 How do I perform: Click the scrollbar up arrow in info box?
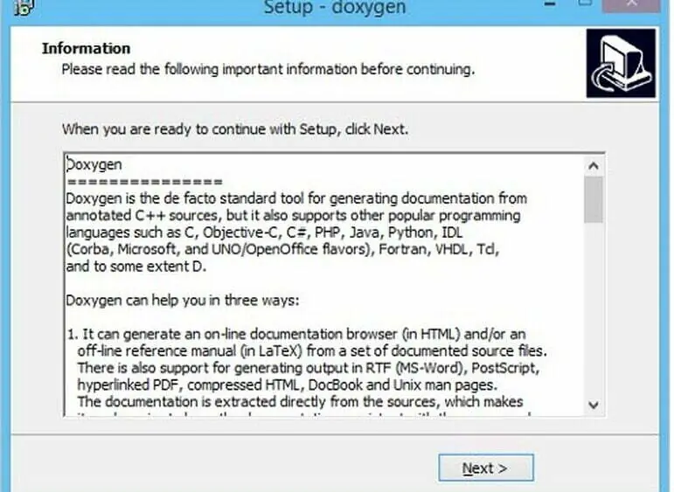594,165
